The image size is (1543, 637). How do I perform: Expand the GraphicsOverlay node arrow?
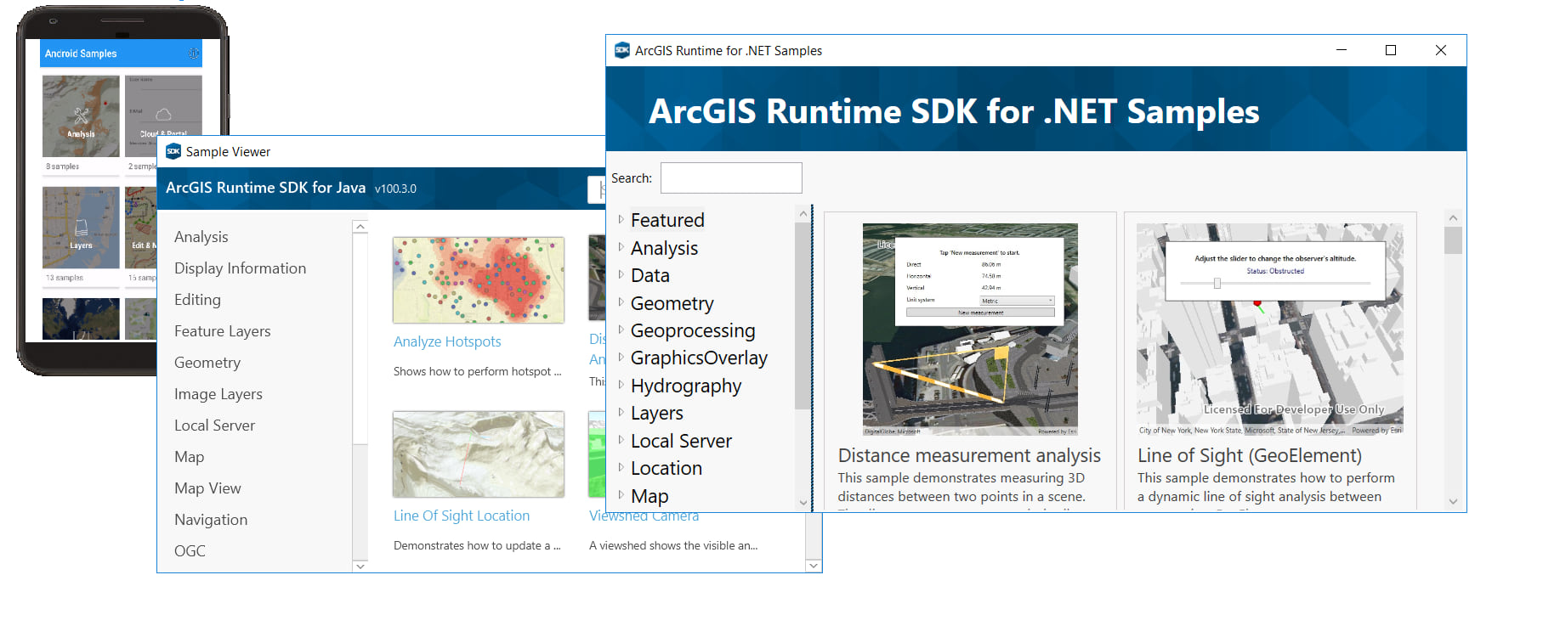coord(621,357)
